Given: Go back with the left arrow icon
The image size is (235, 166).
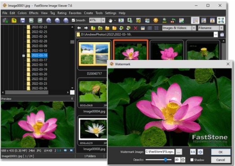Looking at the screenshot, I should pos(79,28).
